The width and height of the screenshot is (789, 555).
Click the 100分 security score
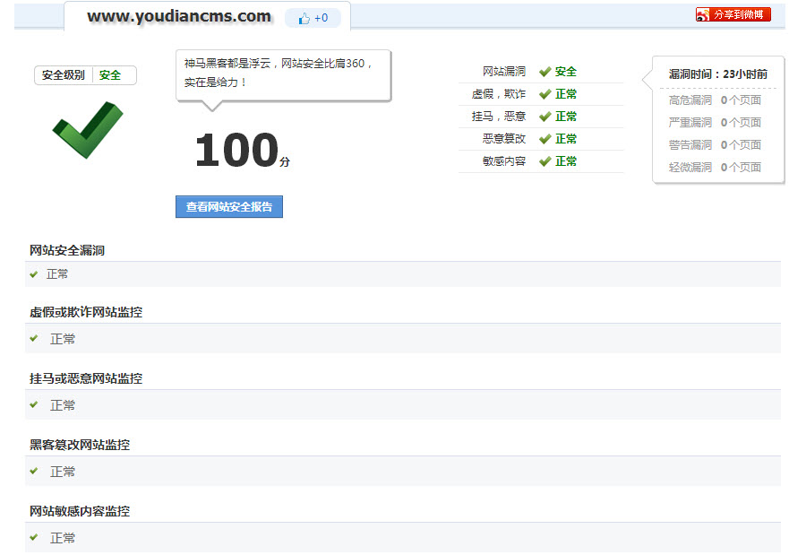[x=241, y=151]
